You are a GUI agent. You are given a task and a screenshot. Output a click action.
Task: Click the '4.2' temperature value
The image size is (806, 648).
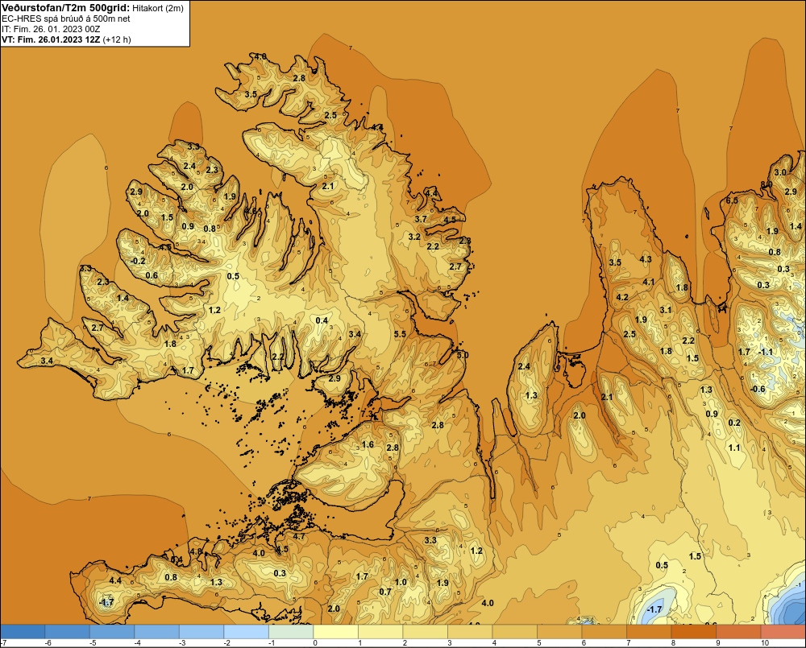(622, 297)
